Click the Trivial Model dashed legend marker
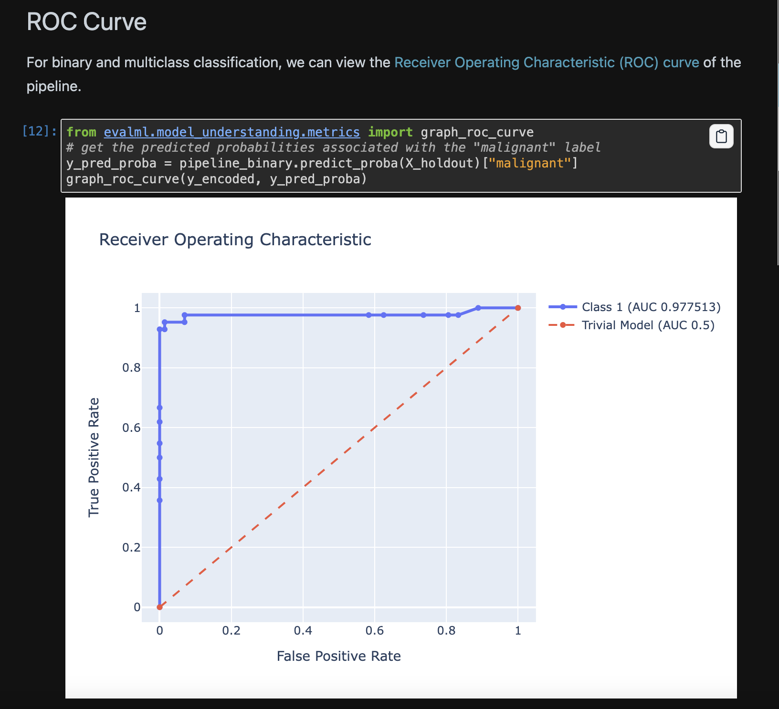The width and height of the screenshot is (779, 709). tap(563, 325)
